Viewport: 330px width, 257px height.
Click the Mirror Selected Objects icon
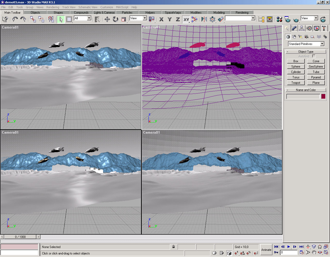coord(204,19)
